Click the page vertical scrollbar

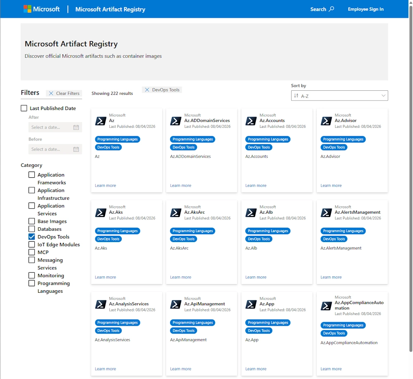coord(411,179)
